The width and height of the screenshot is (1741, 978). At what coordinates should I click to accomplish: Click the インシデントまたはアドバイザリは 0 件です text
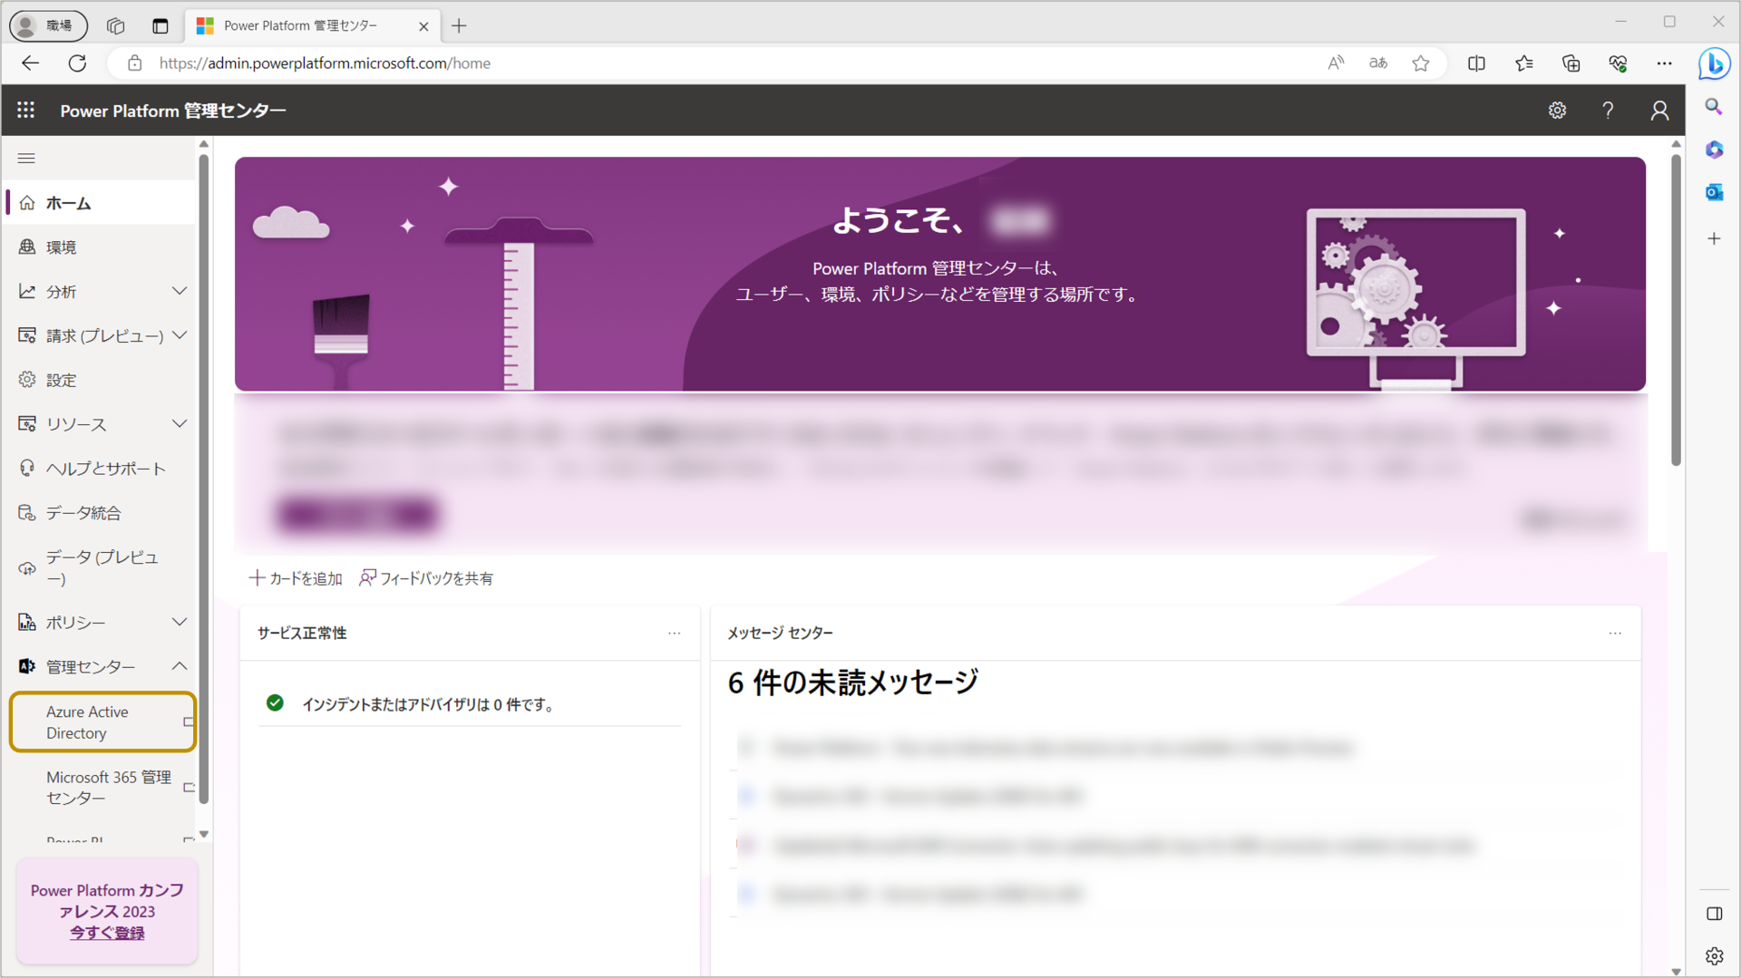428,704
